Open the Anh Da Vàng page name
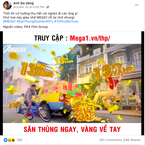The width and height of the screenshot is (145, 145). click(x=24, y=3)
